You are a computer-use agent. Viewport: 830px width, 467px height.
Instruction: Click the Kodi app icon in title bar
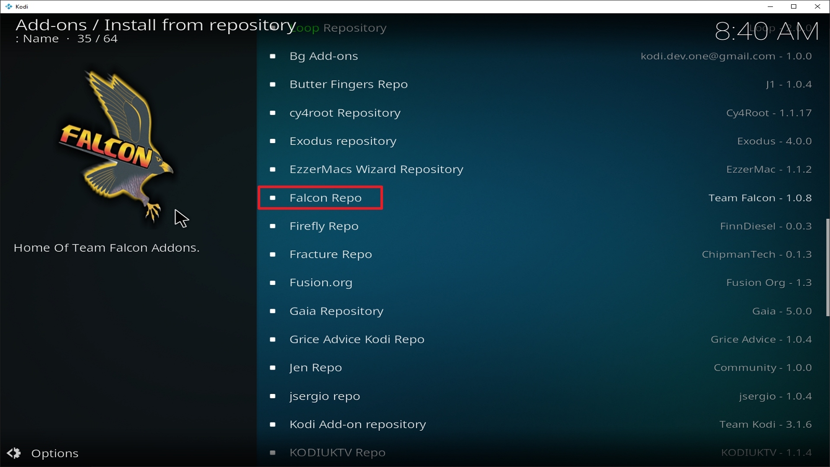pos(9,6)
